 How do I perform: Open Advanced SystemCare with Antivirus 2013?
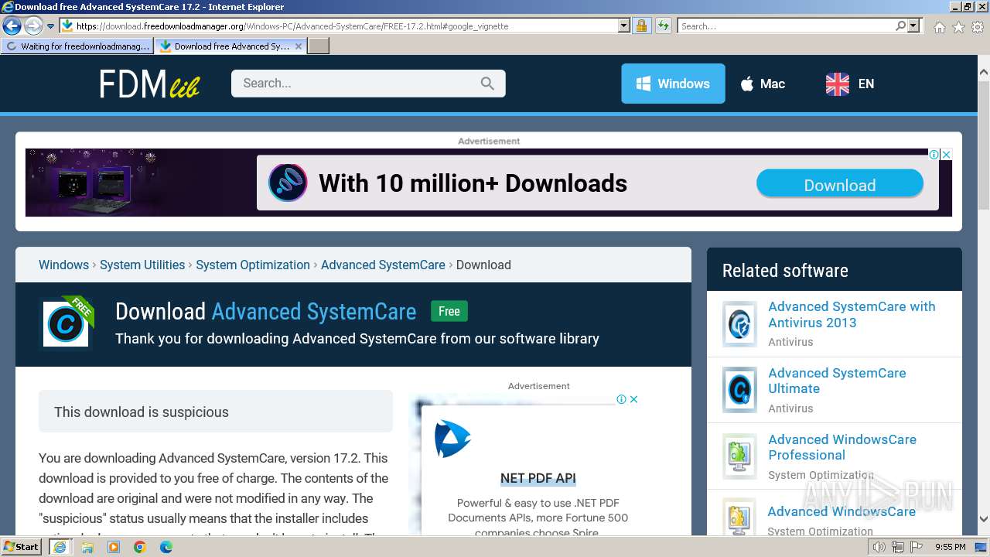[852, 314]
